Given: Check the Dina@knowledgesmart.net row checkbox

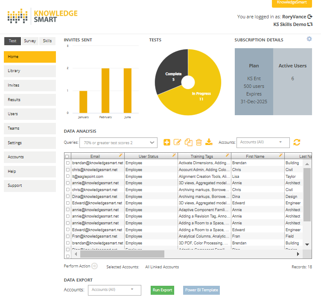Looking at the screenshot, I should coord(68,196).
